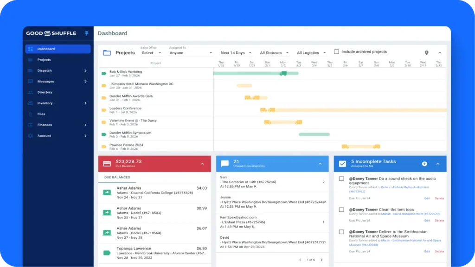Image resolution: width=475 pixels, height=267 pixels.
Task: Select the Inventory icon in sidebar
Action: 30,103
